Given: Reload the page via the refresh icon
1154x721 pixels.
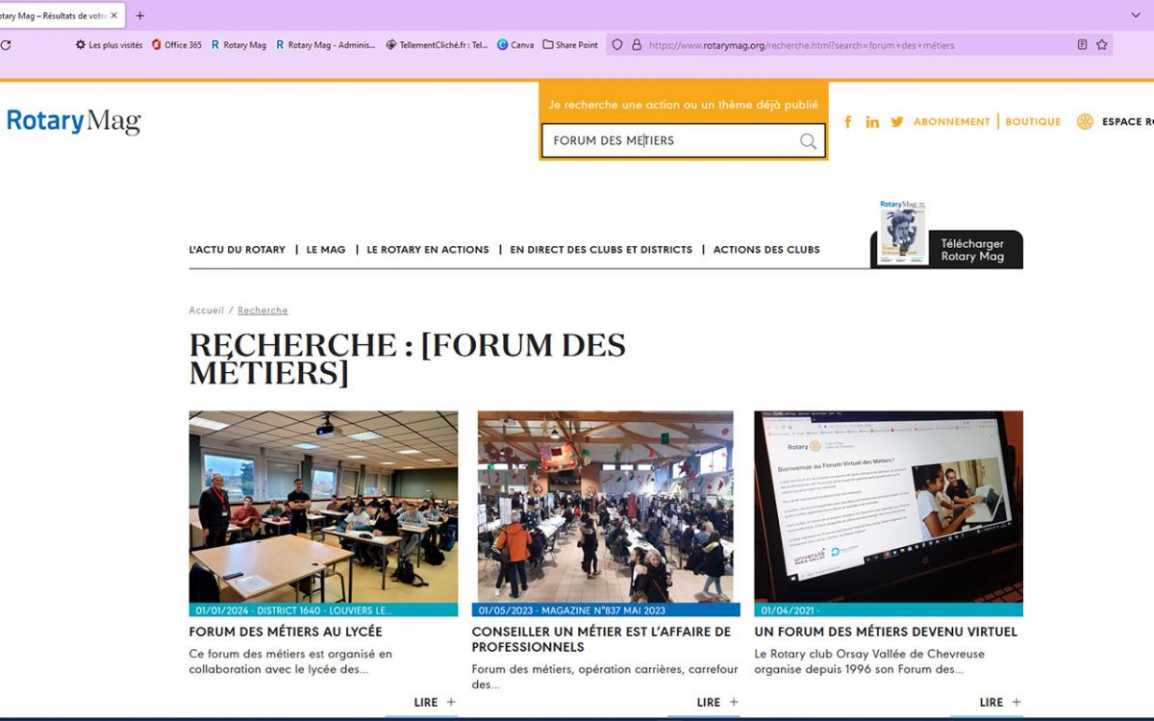Looking at the screenshot, I should (7, 44).
